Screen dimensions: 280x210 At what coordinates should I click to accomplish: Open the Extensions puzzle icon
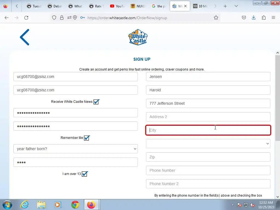click(264, 18)
